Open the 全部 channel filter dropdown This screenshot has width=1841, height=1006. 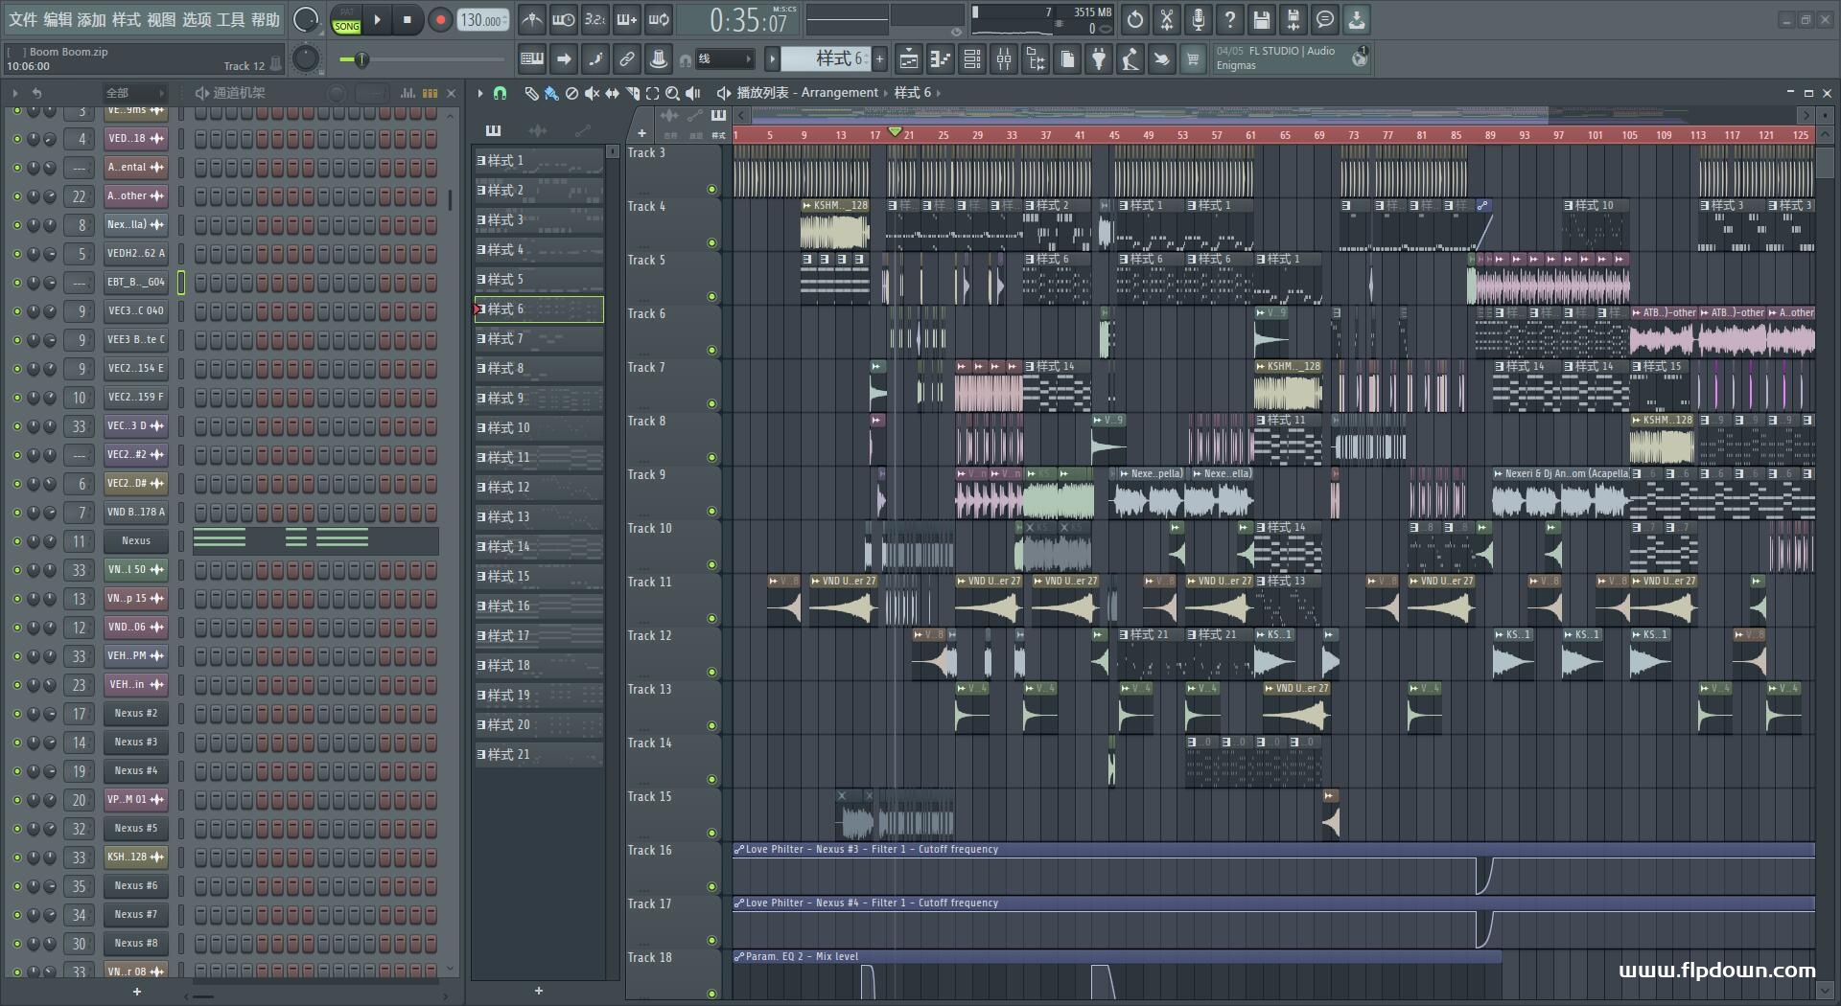click(x=134, y=93)
